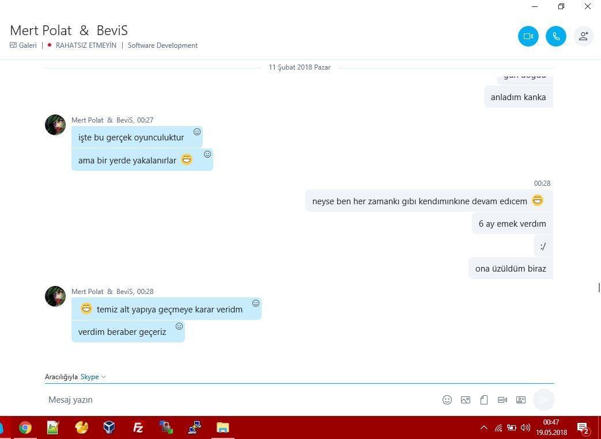The width and height of the screenshot is (601, 439).
Task: Click the chat scrollbar thumb on right edge
Action: 599,288
